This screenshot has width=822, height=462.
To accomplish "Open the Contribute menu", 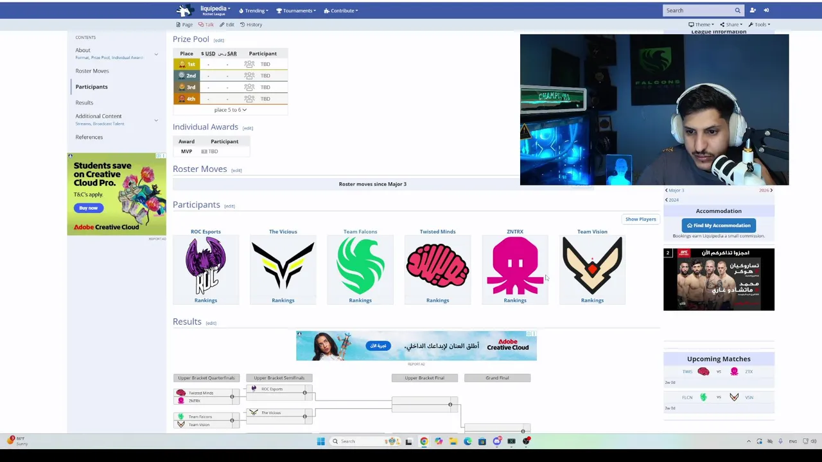I will (x=341, y=11).
